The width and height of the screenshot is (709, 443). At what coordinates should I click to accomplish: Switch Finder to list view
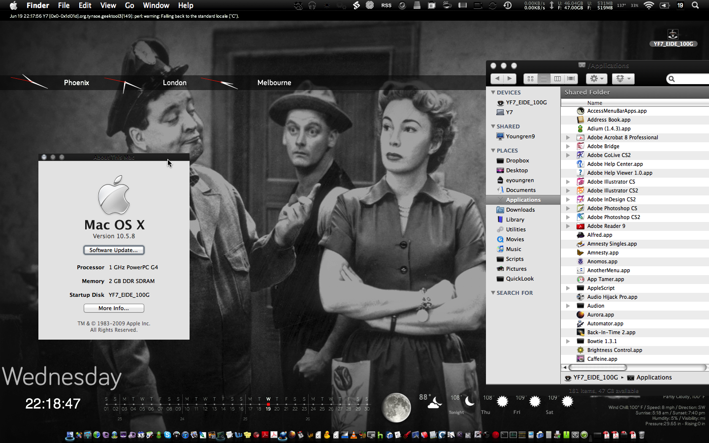pos(544,78)
